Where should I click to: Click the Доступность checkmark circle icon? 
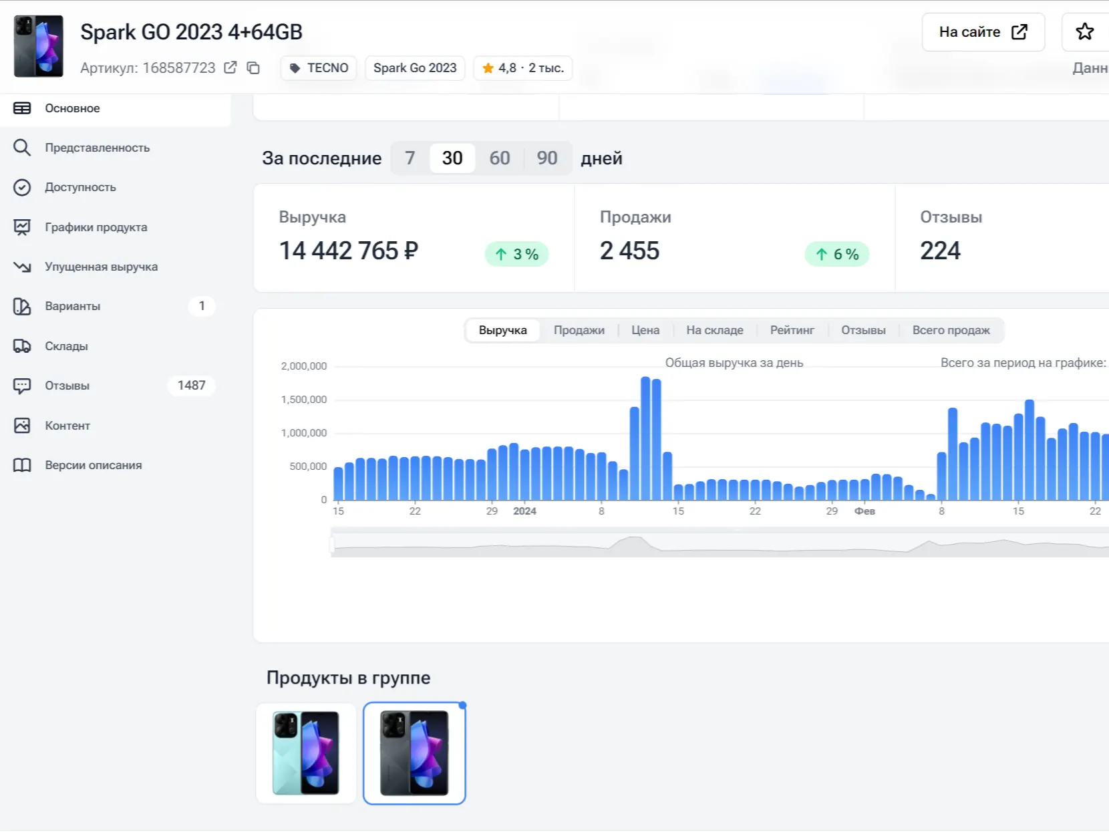click(x=22, y=187)
